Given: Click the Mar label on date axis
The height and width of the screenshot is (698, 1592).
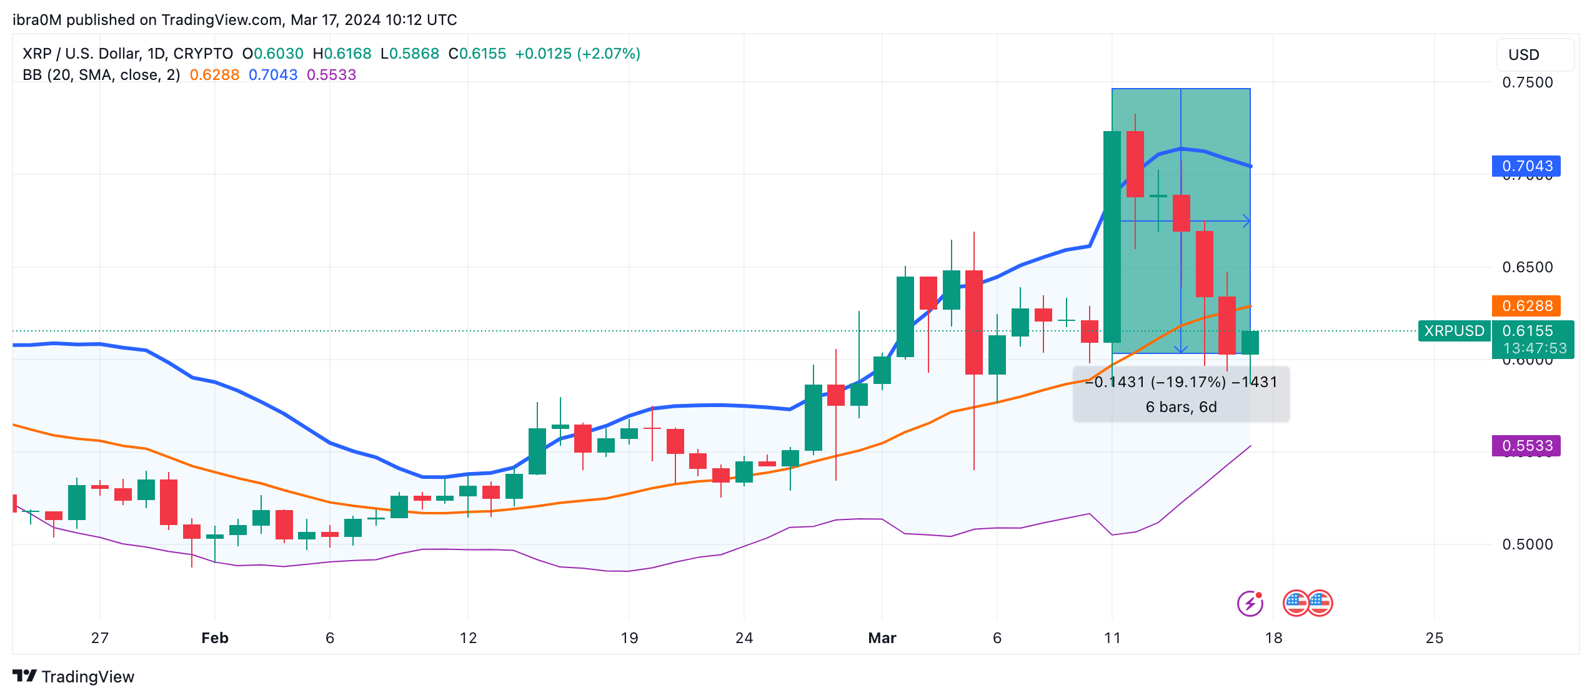Looking at the screenshot, I should [882, 638].
